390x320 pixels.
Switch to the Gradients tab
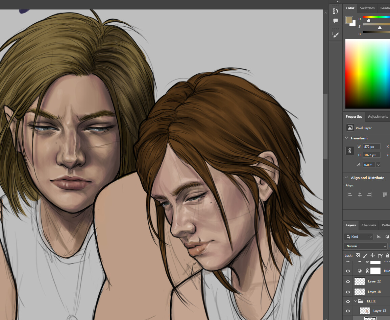385,8
